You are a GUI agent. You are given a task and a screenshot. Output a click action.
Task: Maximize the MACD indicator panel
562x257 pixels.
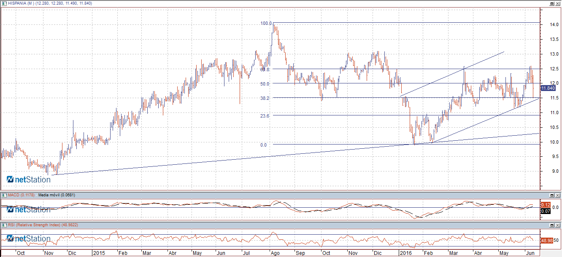click(551, 195)
